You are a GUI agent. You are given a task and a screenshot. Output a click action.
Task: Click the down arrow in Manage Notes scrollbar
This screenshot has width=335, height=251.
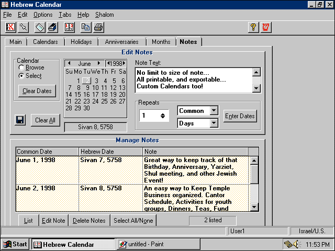(254, 207)
